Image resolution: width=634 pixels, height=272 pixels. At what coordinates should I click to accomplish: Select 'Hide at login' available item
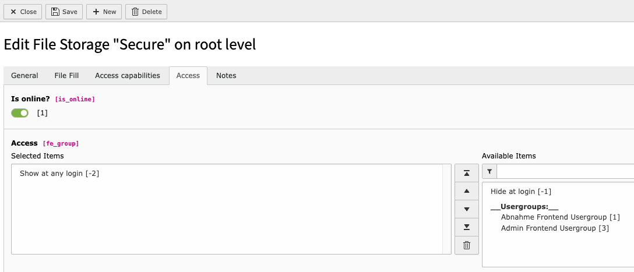tap(521, 192)
